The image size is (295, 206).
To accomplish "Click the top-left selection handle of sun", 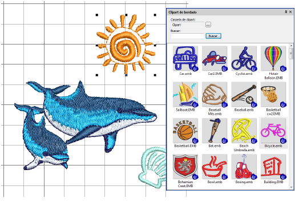I will coord(97,15).
